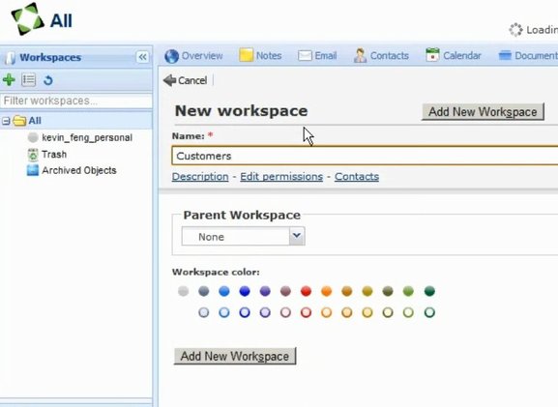Click the bottom Add New Workspace button

[x=235, y=356]
